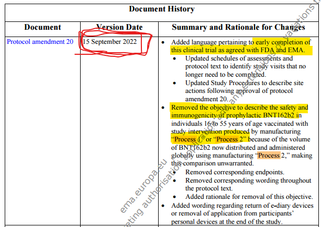Select the Document History table title
321x227 pixels.
(161, 9)
